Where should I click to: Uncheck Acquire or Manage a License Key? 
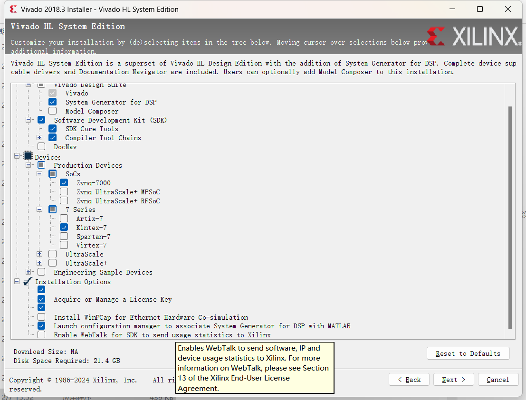tap(41, 299)
